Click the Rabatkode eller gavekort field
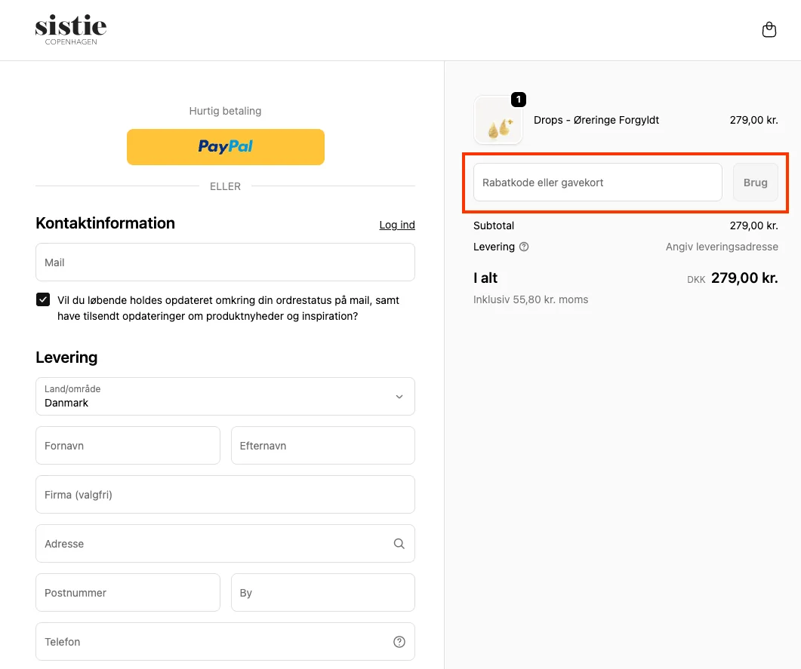Viewport: 801px width, 669px height. point(597,183)
